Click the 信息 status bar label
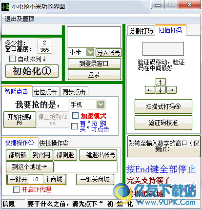The height and width of the screenshot is (210, 202). click(x=8, y=204)
